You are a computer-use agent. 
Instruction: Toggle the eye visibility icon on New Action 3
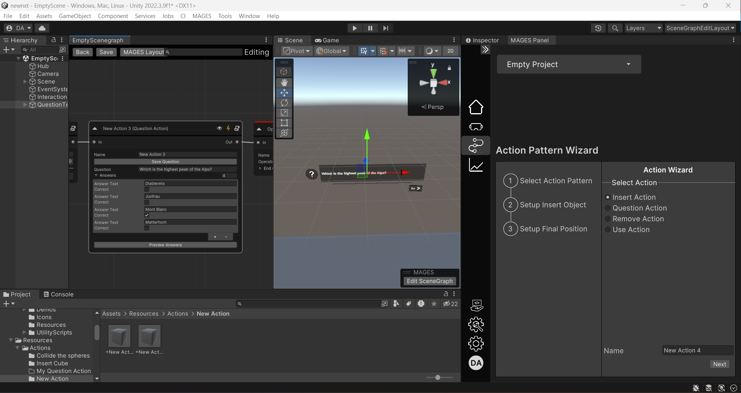pyautogui.click(x=219, y=128)
